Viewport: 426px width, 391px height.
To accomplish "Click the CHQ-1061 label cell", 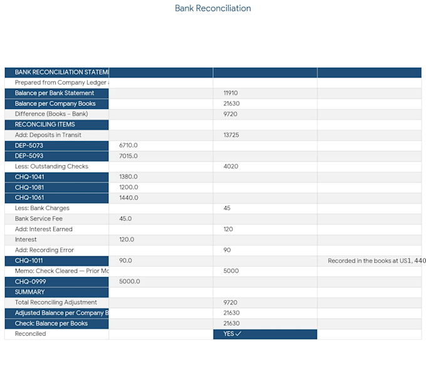I will coord(56,198).
